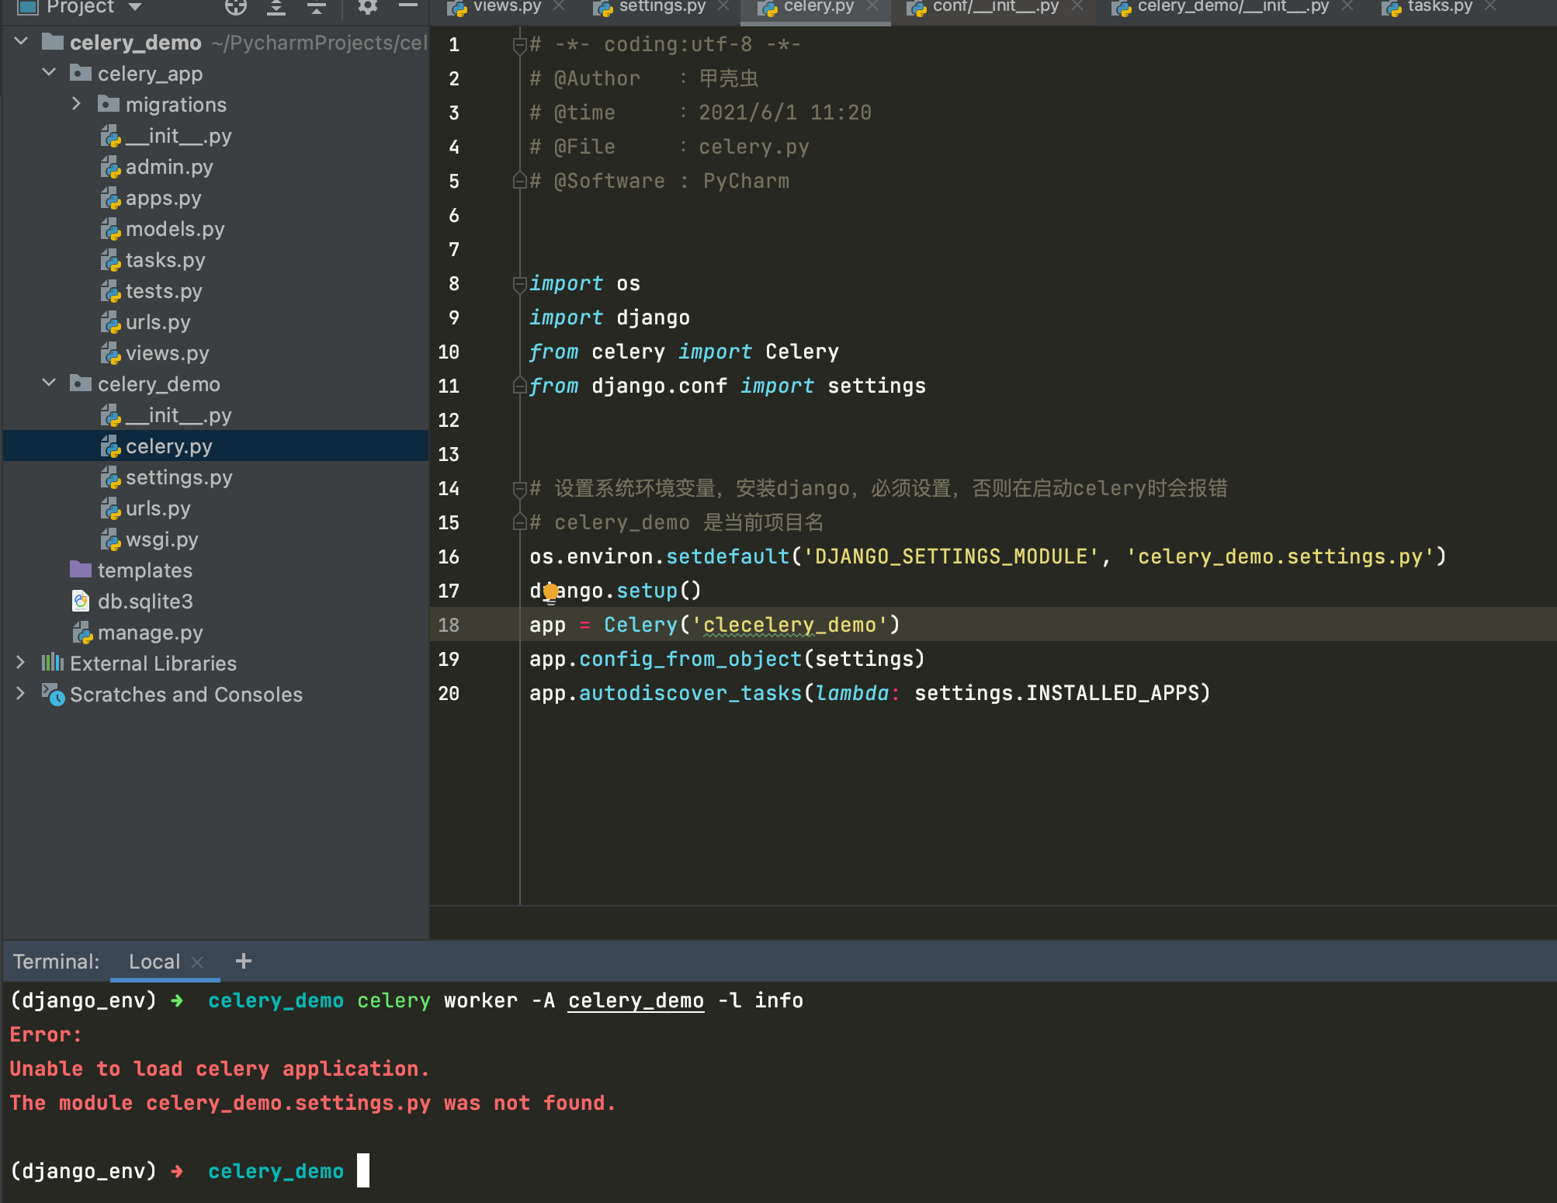Click the locate/select opened file icon
Screen dimensions: 1557x1203
(x=236, y=7)
